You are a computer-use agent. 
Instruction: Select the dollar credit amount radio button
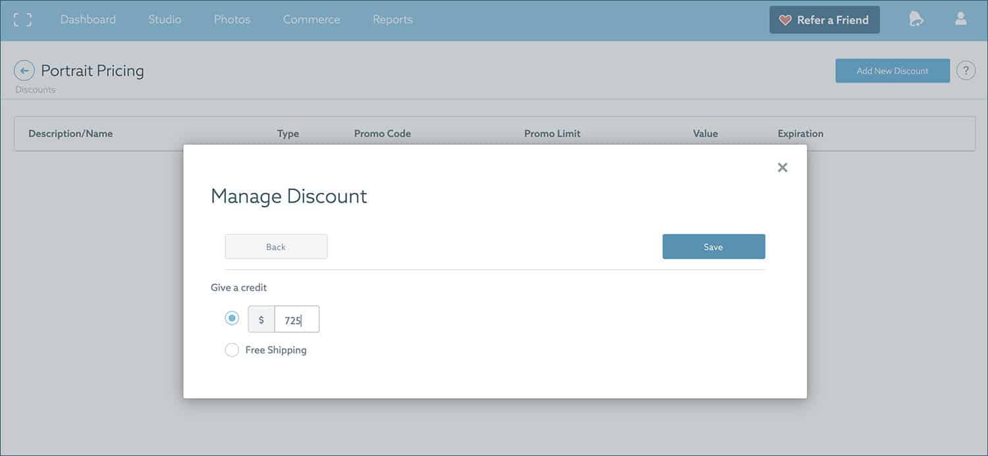pos(232,318)
